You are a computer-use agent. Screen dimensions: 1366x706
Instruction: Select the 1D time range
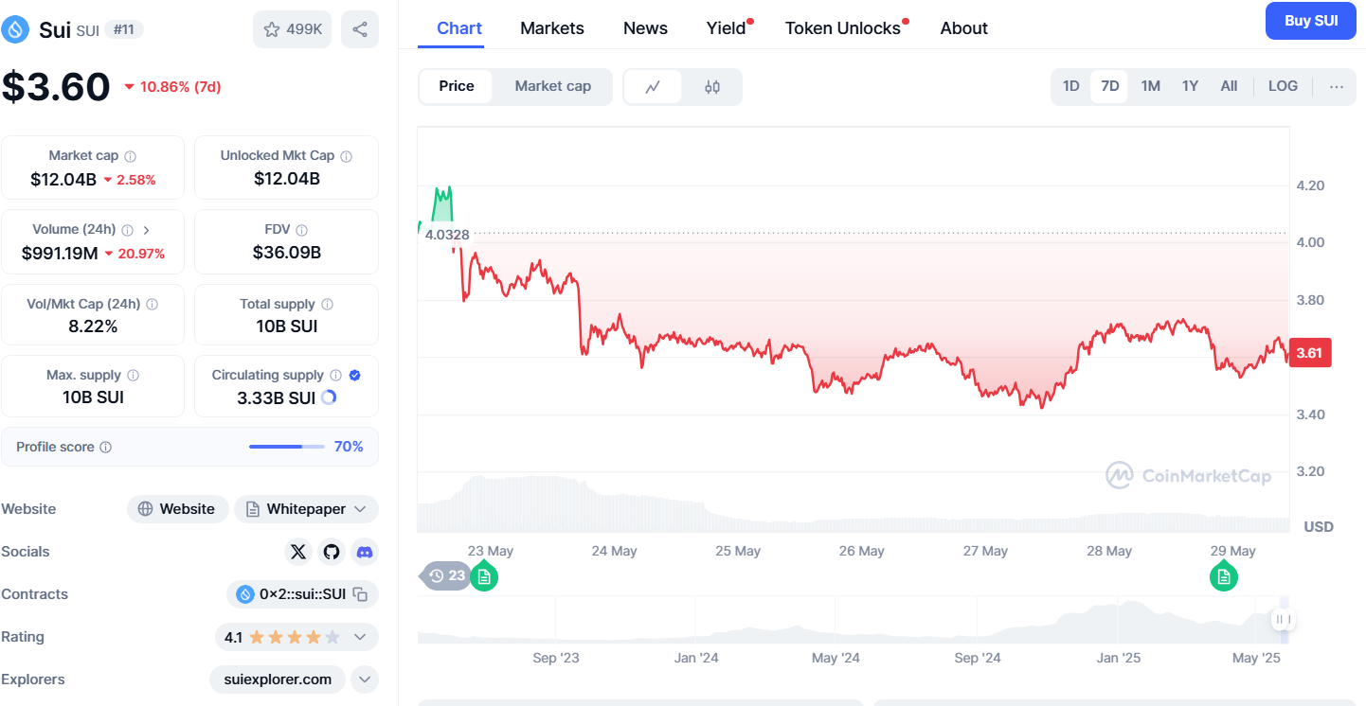pyautogui.click(x=1070, y=86)
